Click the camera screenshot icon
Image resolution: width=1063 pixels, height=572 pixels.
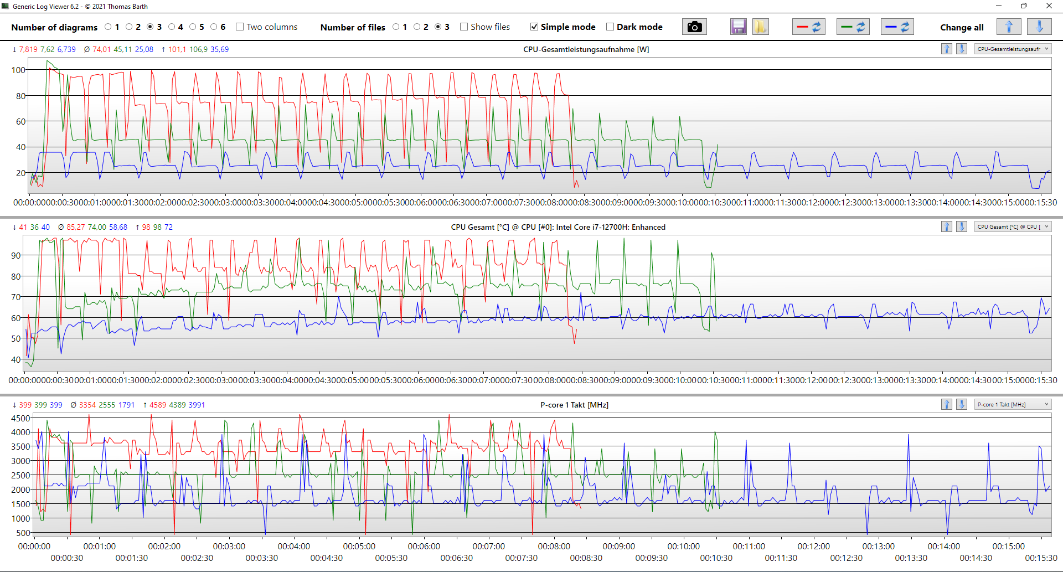click(694, 27)
